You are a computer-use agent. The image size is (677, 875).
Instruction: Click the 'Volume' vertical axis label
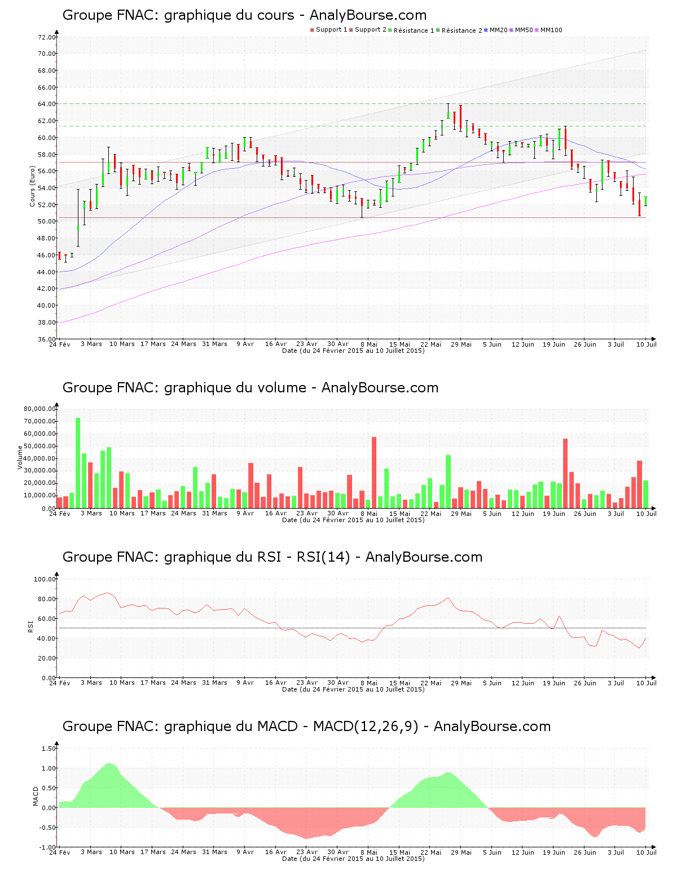20,457
